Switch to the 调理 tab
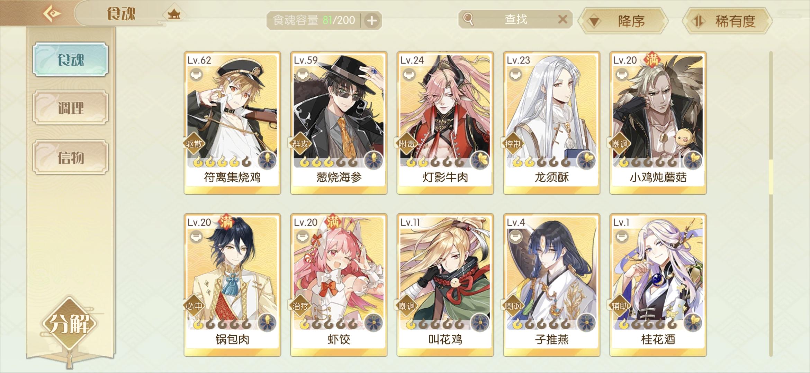The width and height of the screenshot is (810, 373). pos(71,108)
